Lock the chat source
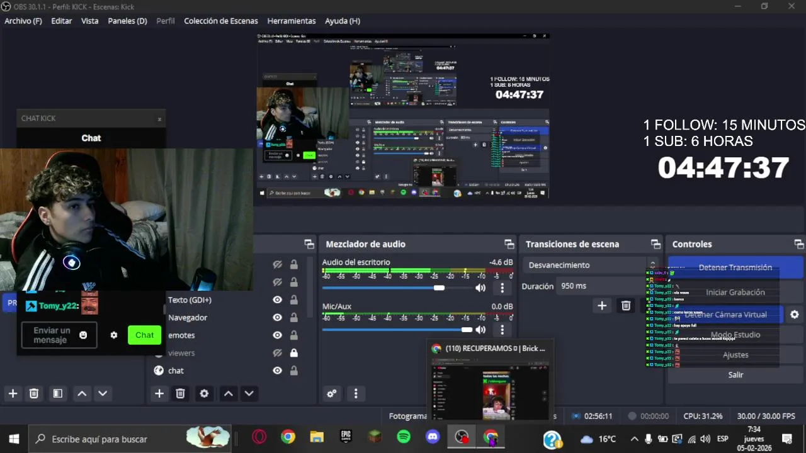The height and width of the screenshot is (453, 806). coord(294,371)
